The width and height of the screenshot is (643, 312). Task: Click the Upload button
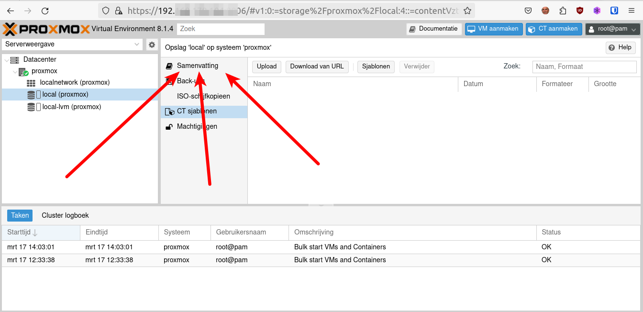[266, 67]
